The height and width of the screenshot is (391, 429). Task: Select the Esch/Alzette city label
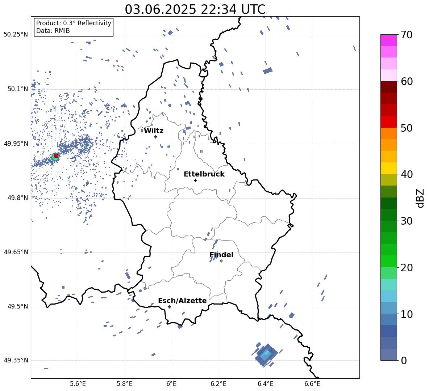[x=182, y=301]
